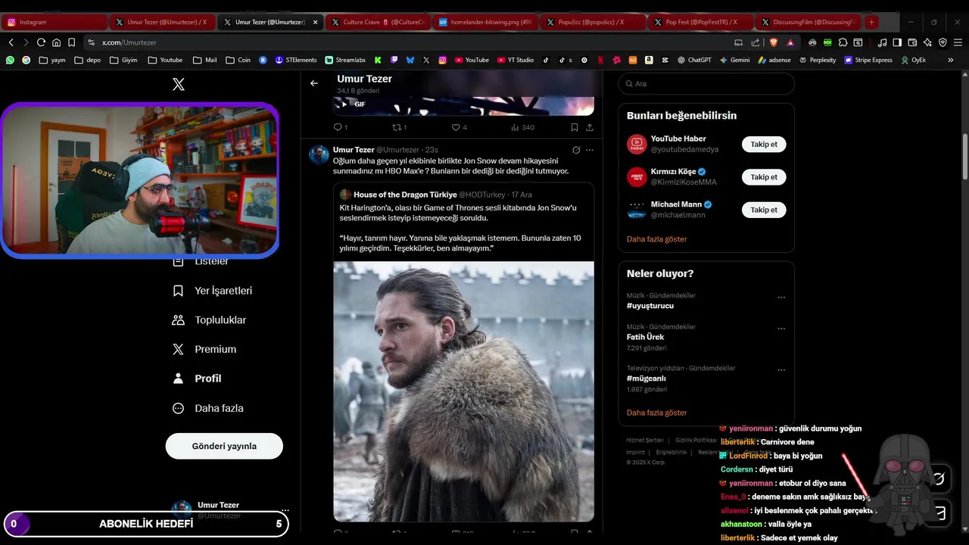Open options for #mügeanlı trend
Viewport: 969px width, 545px height.
tap(781, 370)
